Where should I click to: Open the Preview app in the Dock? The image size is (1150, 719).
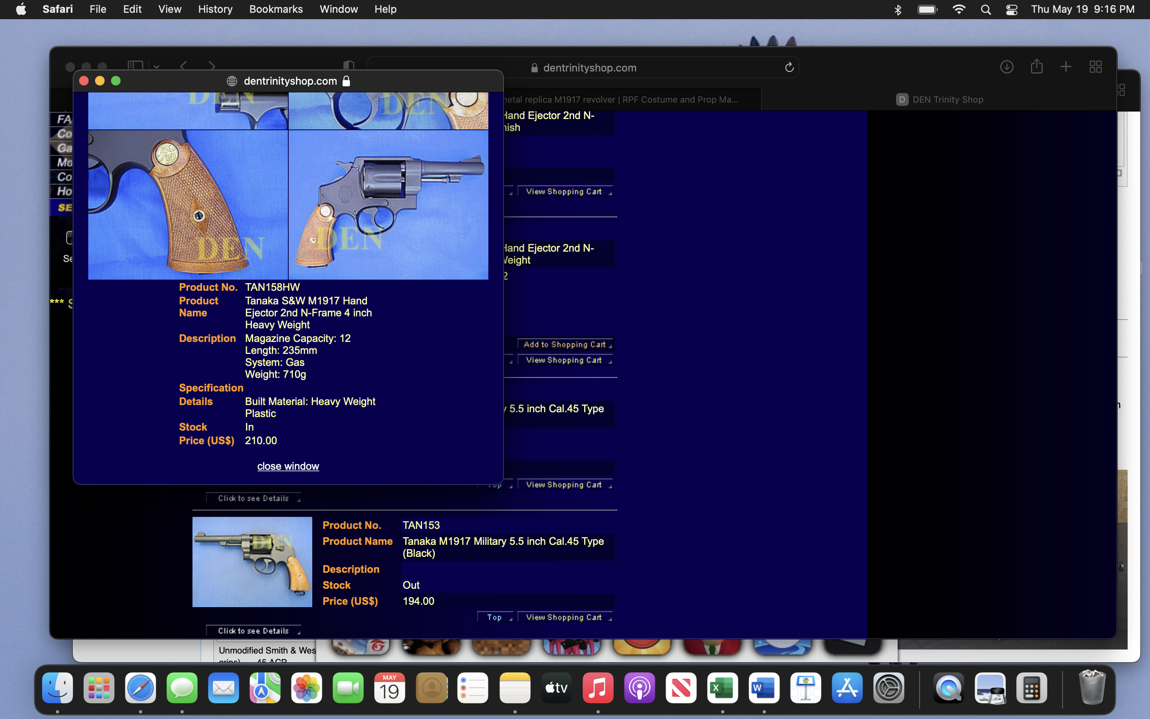(990, 688)
